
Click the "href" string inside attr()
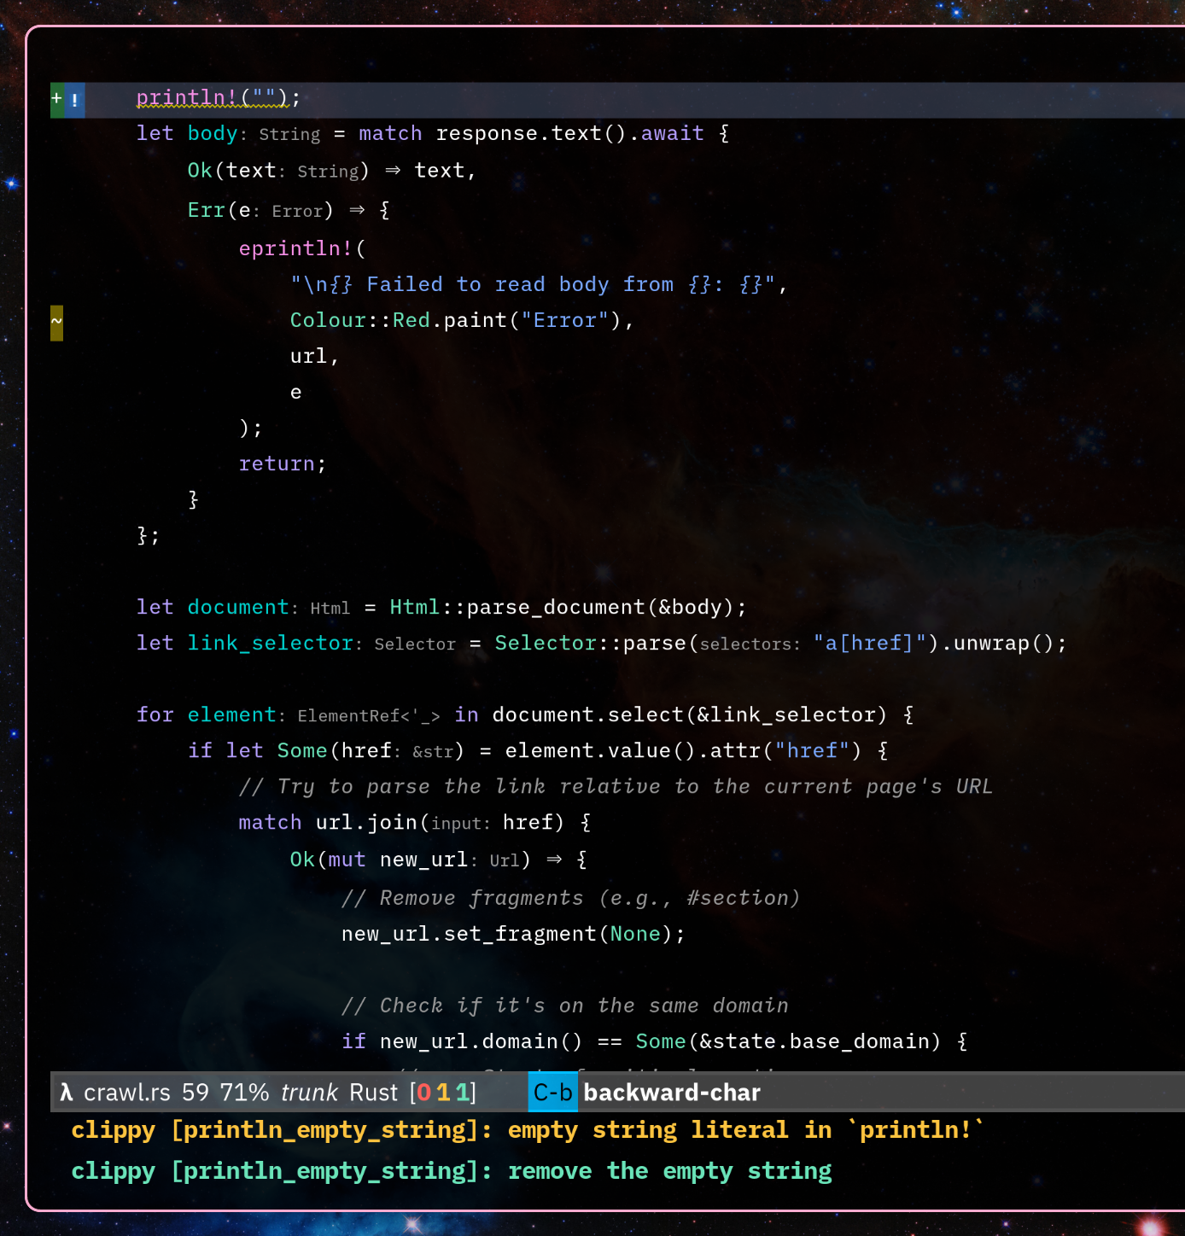click(x=812, y=750)
